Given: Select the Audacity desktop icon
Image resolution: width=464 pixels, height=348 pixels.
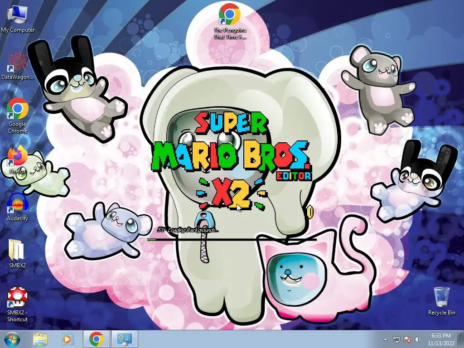Looking at the screenshot, I should pos(18,207).
